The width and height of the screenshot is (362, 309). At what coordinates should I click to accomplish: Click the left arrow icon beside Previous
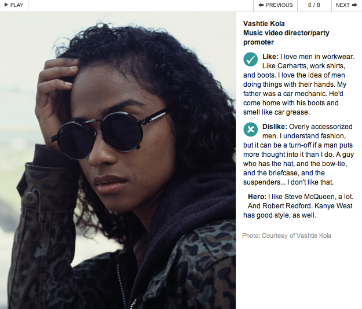pos(261,5)
